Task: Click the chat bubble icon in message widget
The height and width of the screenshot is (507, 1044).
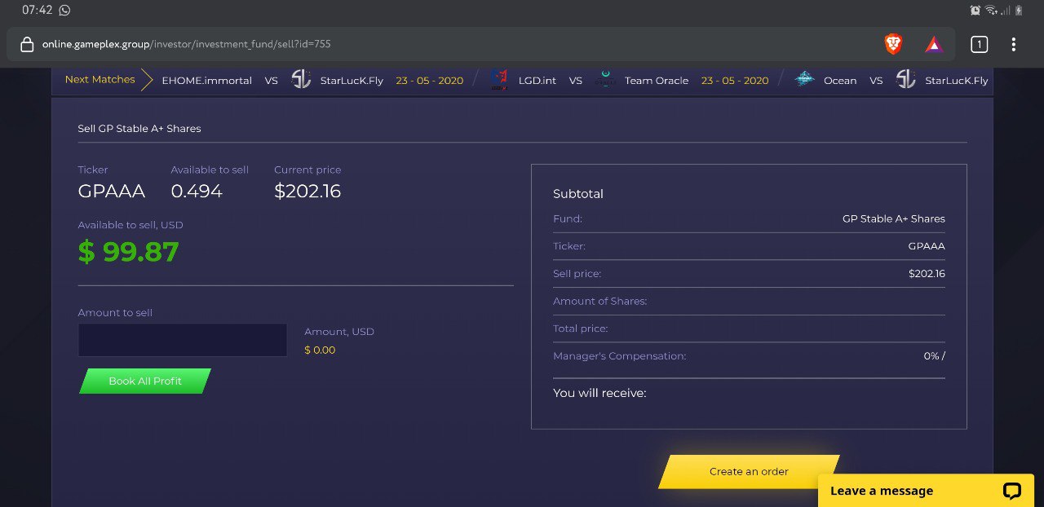Action: (1011, 491)
